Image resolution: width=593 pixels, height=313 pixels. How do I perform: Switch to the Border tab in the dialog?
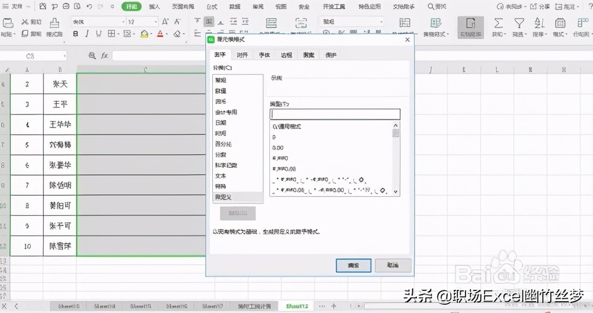pos(286,55)
